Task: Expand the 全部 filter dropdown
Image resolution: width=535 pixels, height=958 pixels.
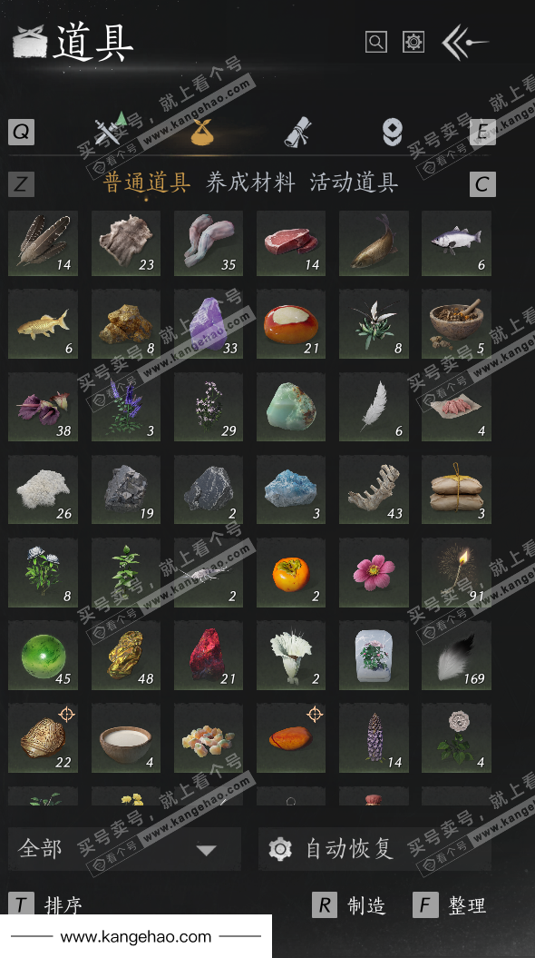Action: (124, 849)
